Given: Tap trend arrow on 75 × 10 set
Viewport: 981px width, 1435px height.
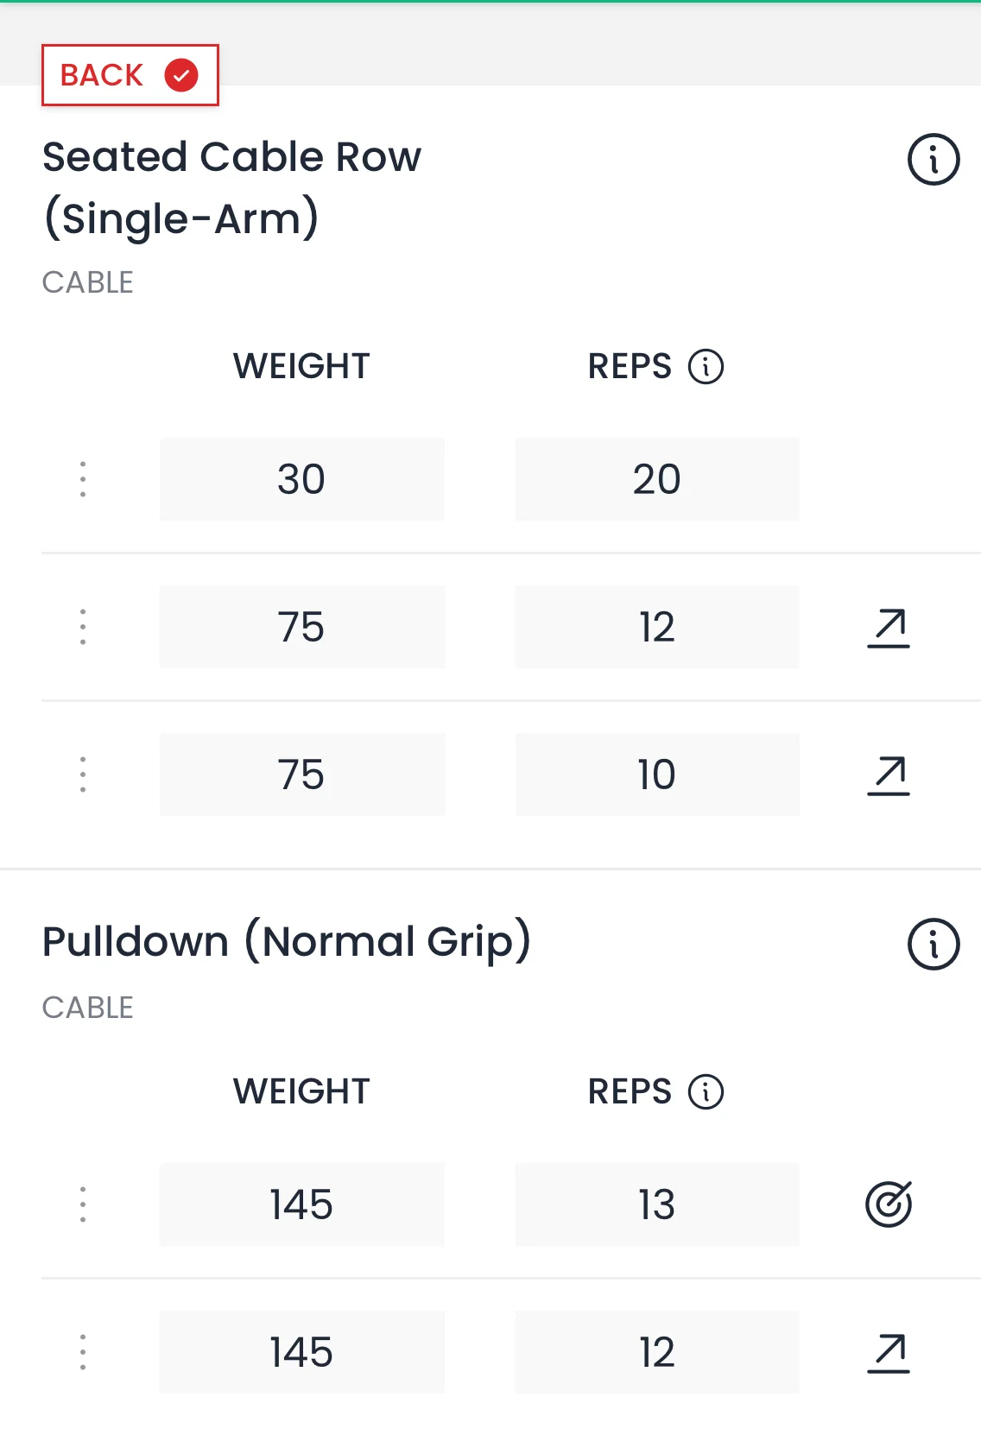Looking at the screenshot, I should [x=889, y=775].
